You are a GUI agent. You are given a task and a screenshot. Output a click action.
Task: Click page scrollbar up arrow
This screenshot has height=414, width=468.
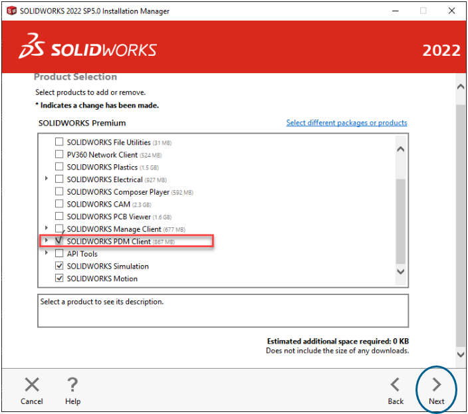[x=461, y=87]
